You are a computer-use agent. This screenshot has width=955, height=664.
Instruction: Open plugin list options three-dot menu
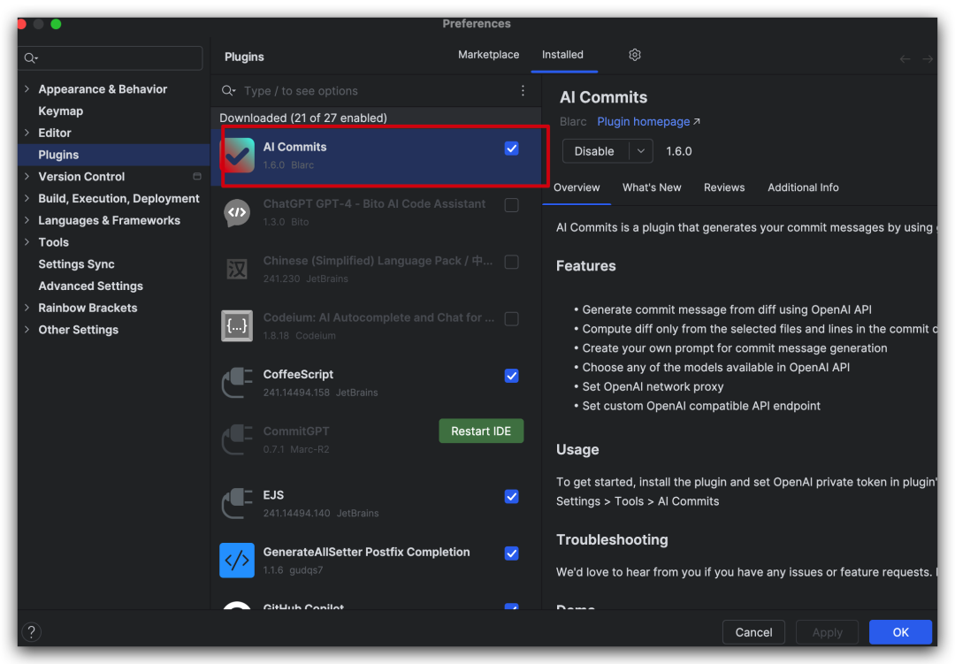(523, 91)
